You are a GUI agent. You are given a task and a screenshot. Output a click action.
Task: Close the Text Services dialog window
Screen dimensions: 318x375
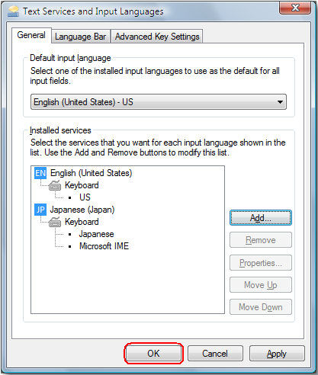[295, 8]
